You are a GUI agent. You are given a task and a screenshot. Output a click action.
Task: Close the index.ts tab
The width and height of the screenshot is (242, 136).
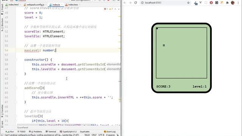pos(62,5)
